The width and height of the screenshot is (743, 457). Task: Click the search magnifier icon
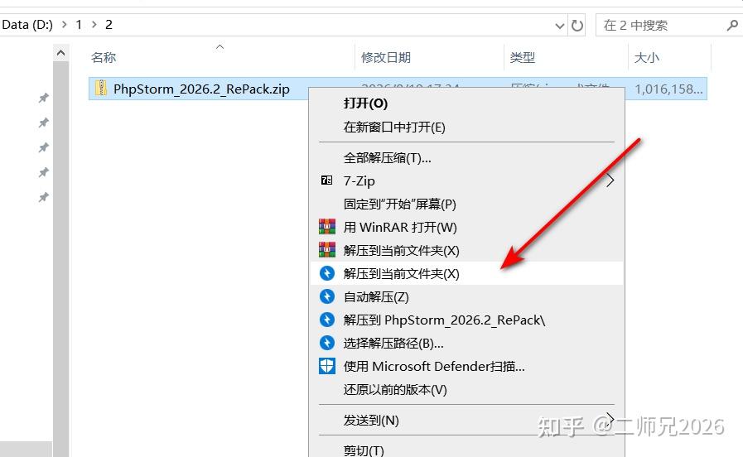732,25
